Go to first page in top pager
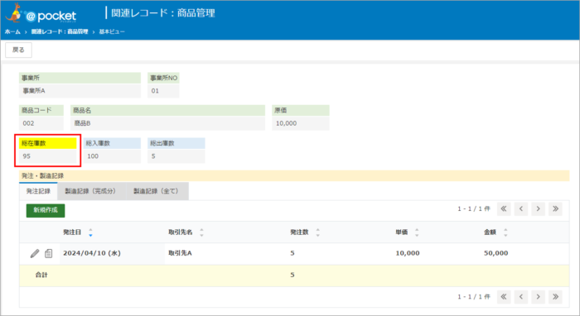Image resolution: width=580 pixels, height=316 pixels. (x=504, y=209)
